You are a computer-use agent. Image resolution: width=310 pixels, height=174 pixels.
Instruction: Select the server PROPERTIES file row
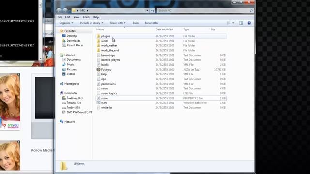161,98
